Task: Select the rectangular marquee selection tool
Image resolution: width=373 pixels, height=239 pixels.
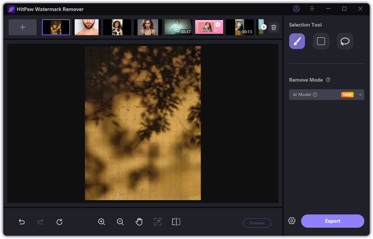Action: [321, 41]
